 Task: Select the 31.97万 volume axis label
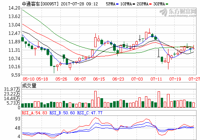[x=12, y=89]
